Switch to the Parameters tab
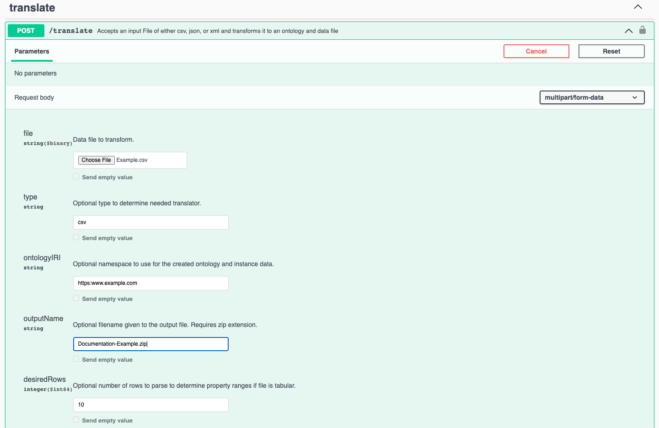The width and height of the screenshot is (659, 428). tap(32, 51)
